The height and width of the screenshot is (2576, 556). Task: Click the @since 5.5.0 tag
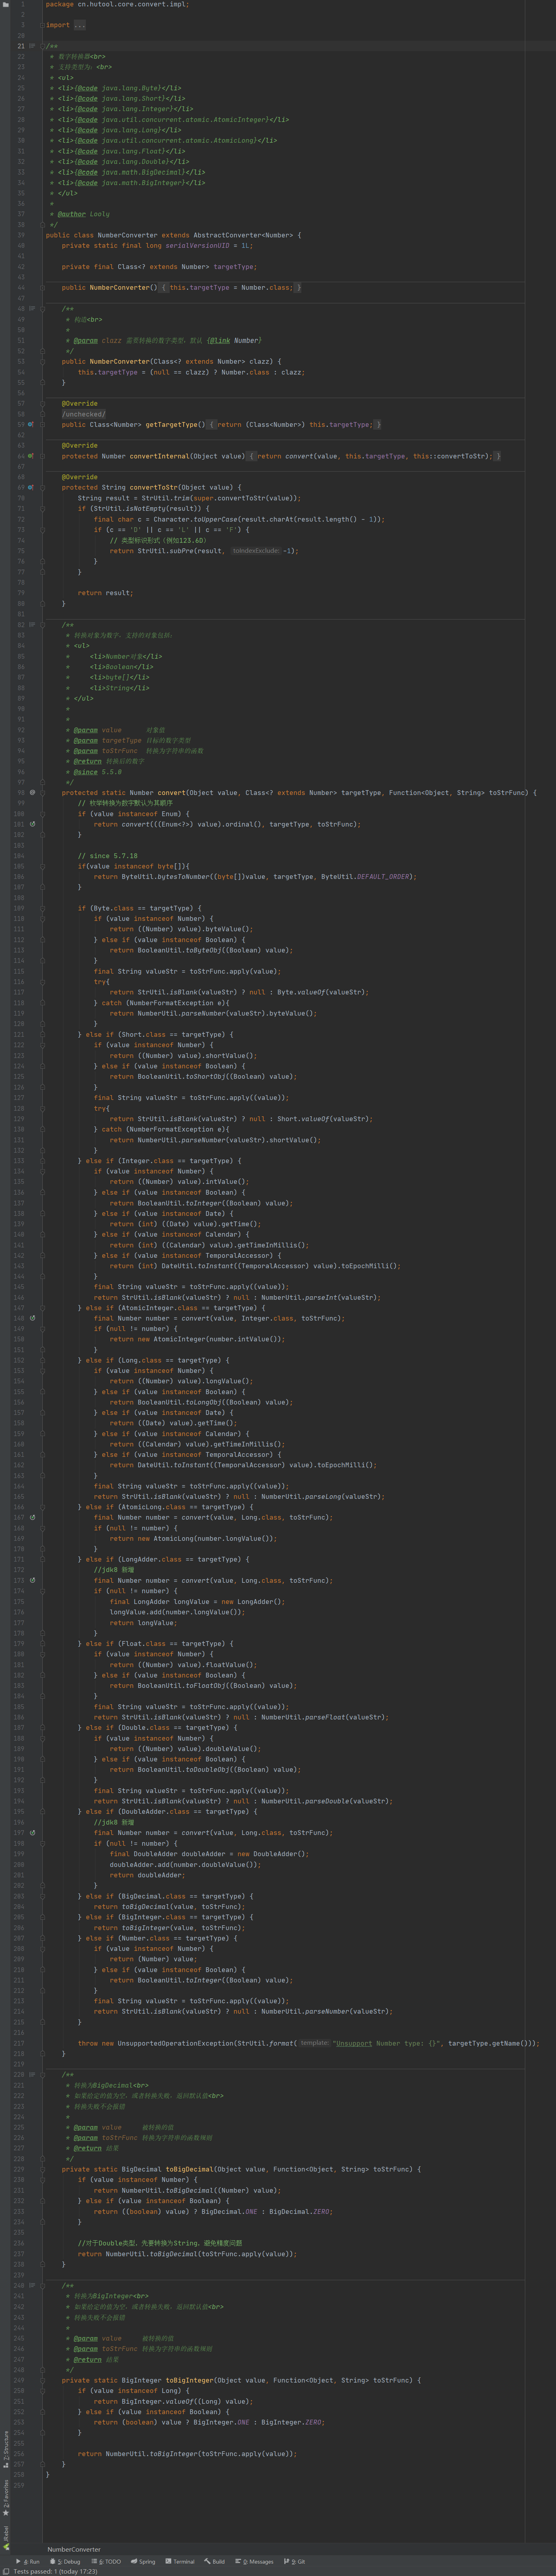[x=97, y=772]
